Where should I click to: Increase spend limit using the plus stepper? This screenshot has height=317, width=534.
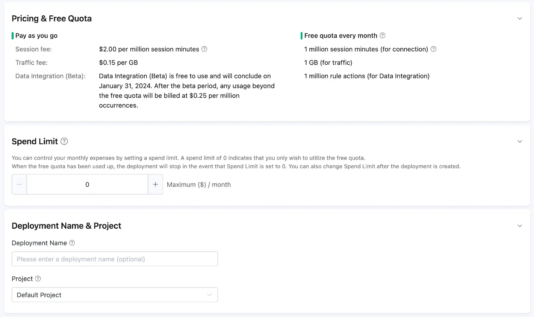[x=155, y=184]
